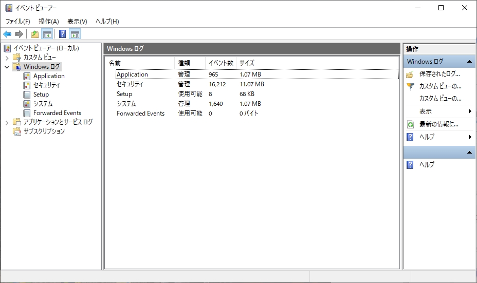Open the ヘルプ(H) menu
This screenshot has height=283, width=477.
click(x=107, y=21)
